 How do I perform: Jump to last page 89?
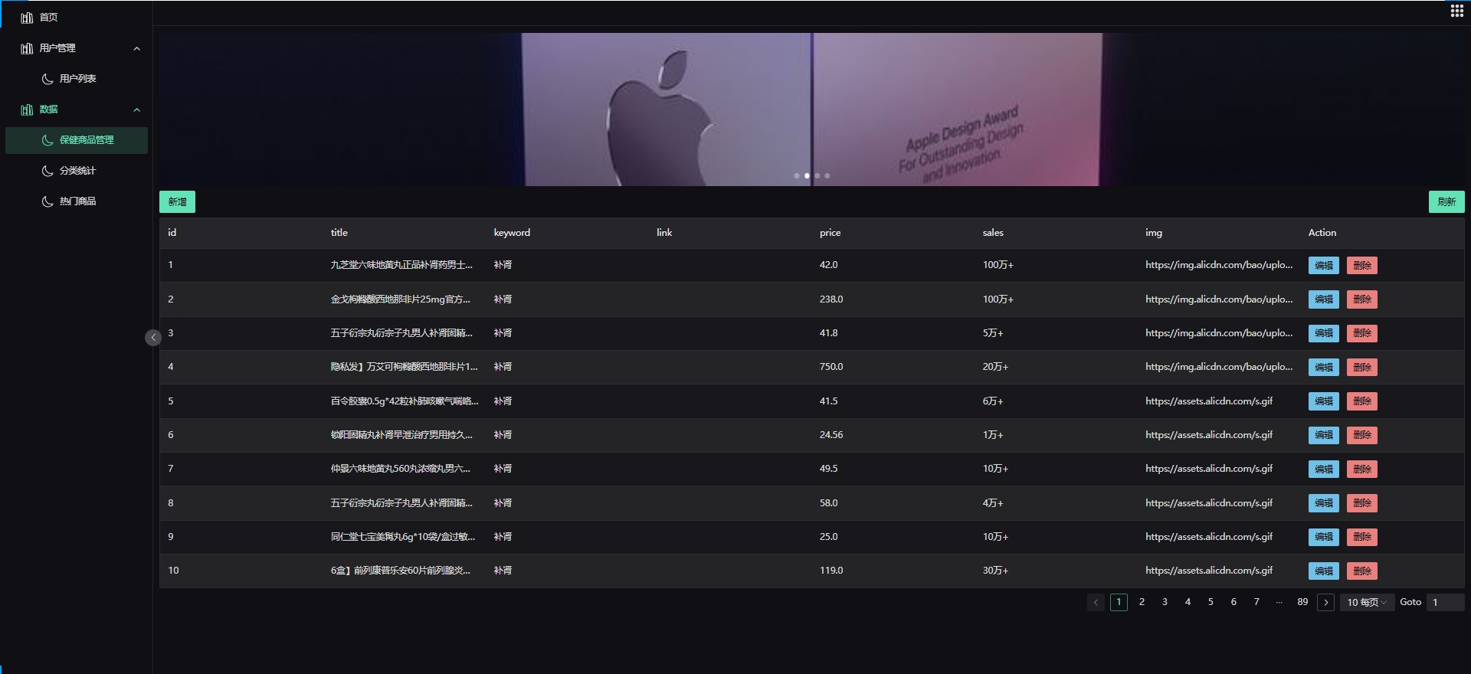1302,602
